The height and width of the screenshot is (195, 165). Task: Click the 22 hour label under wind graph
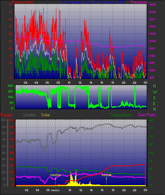click(x=134, y=83)
